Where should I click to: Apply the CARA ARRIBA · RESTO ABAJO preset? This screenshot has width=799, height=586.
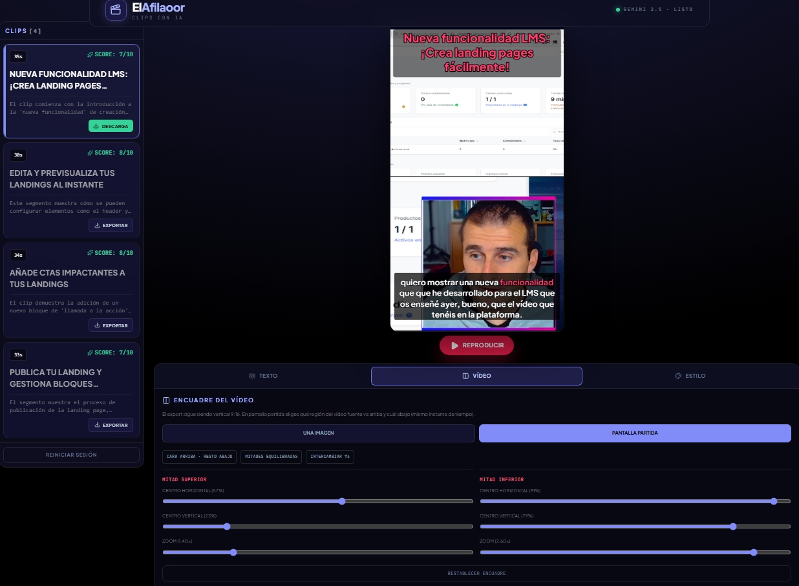(199, 457)
